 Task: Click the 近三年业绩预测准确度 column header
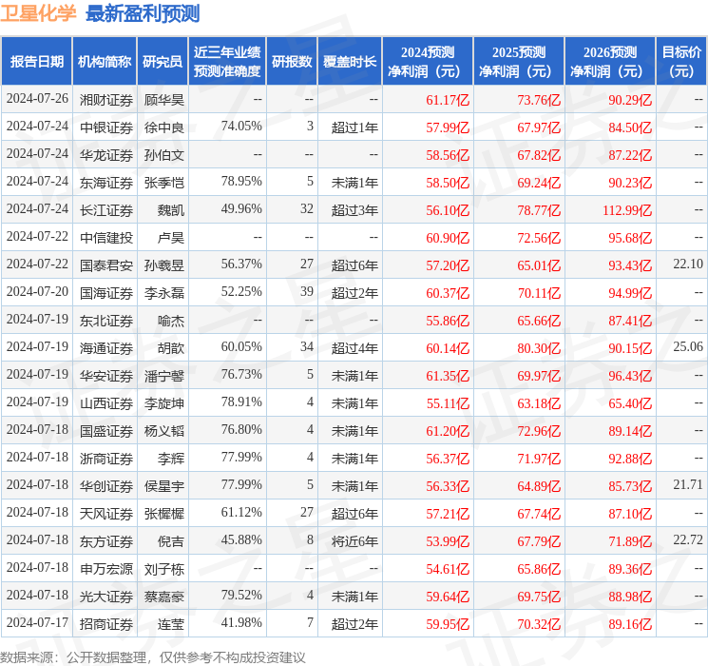click(x=227, y=62)
